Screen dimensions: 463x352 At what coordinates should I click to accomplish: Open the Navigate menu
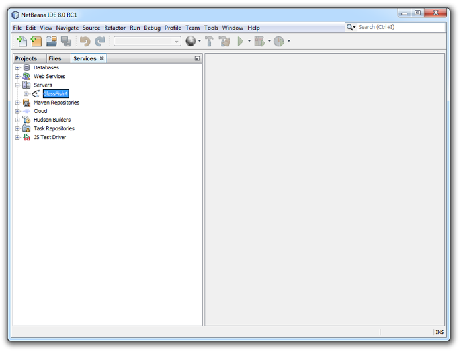tap(67, 28)
